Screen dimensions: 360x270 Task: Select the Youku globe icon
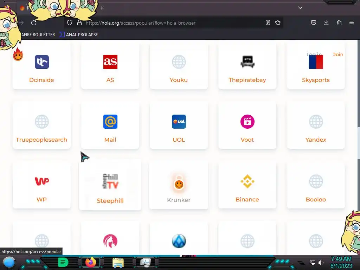point(179,62)
